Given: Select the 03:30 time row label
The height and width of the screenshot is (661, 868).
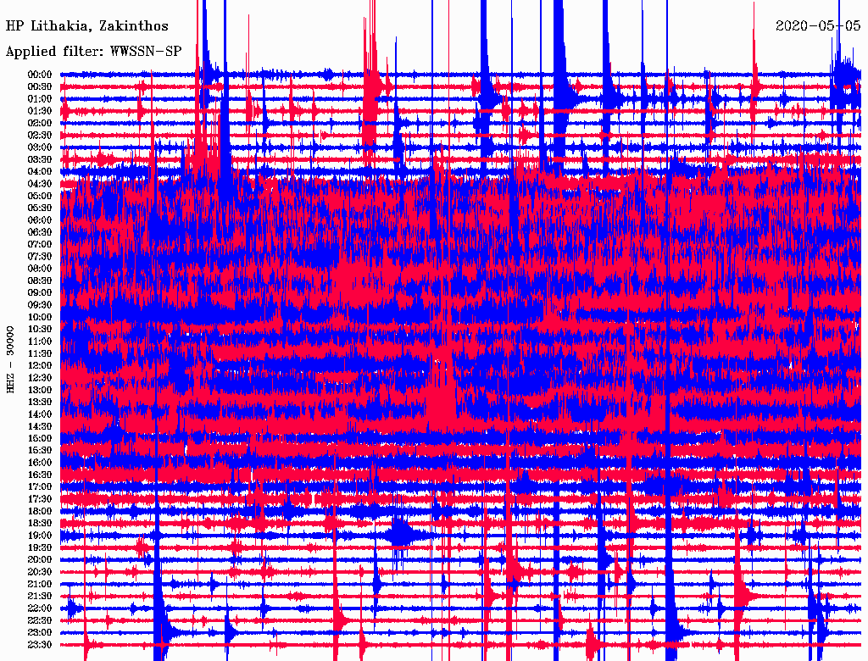Looking at the screenshot, I should (x=40, y=160).
